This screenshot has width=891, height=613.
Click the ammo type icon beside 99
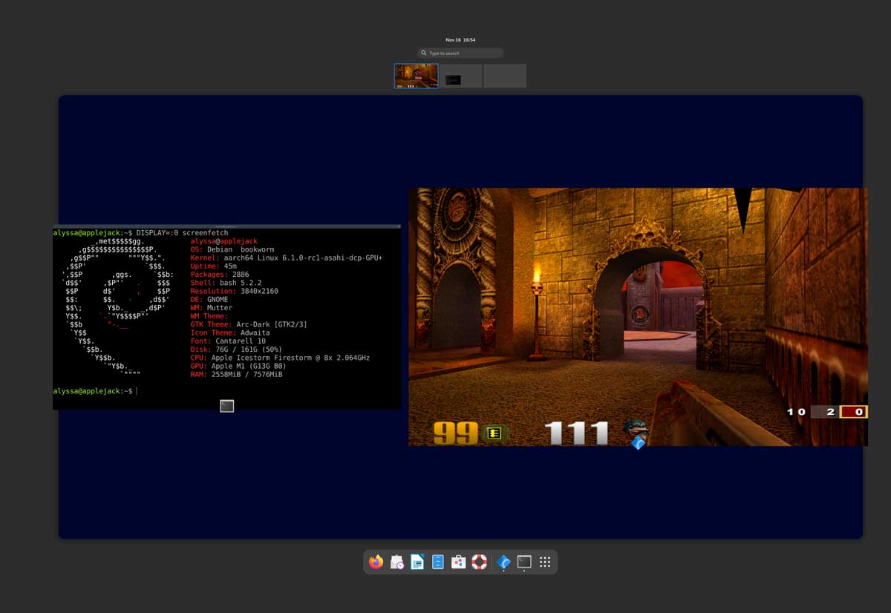click(494, 433)
